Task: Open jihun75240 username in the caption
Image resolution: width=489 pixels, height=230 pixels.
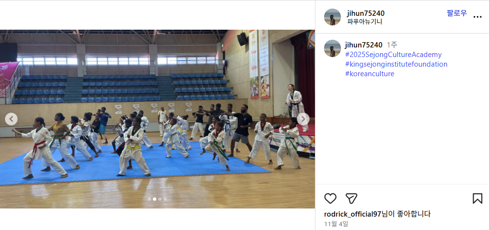Action: pyautogui.click(x=363, y=45)
